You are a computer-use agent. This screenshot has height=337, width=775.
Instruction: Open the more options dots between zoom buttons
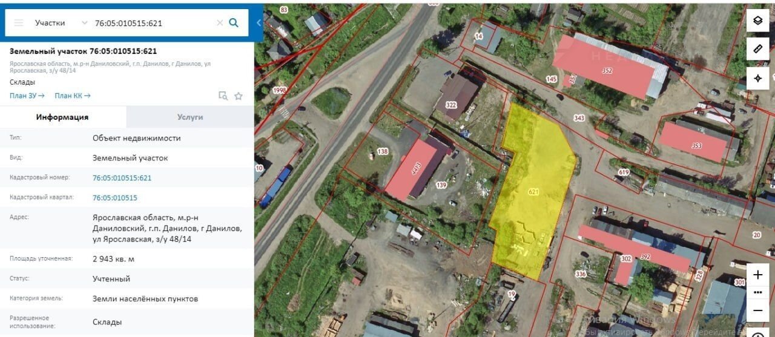click(757, 292)
